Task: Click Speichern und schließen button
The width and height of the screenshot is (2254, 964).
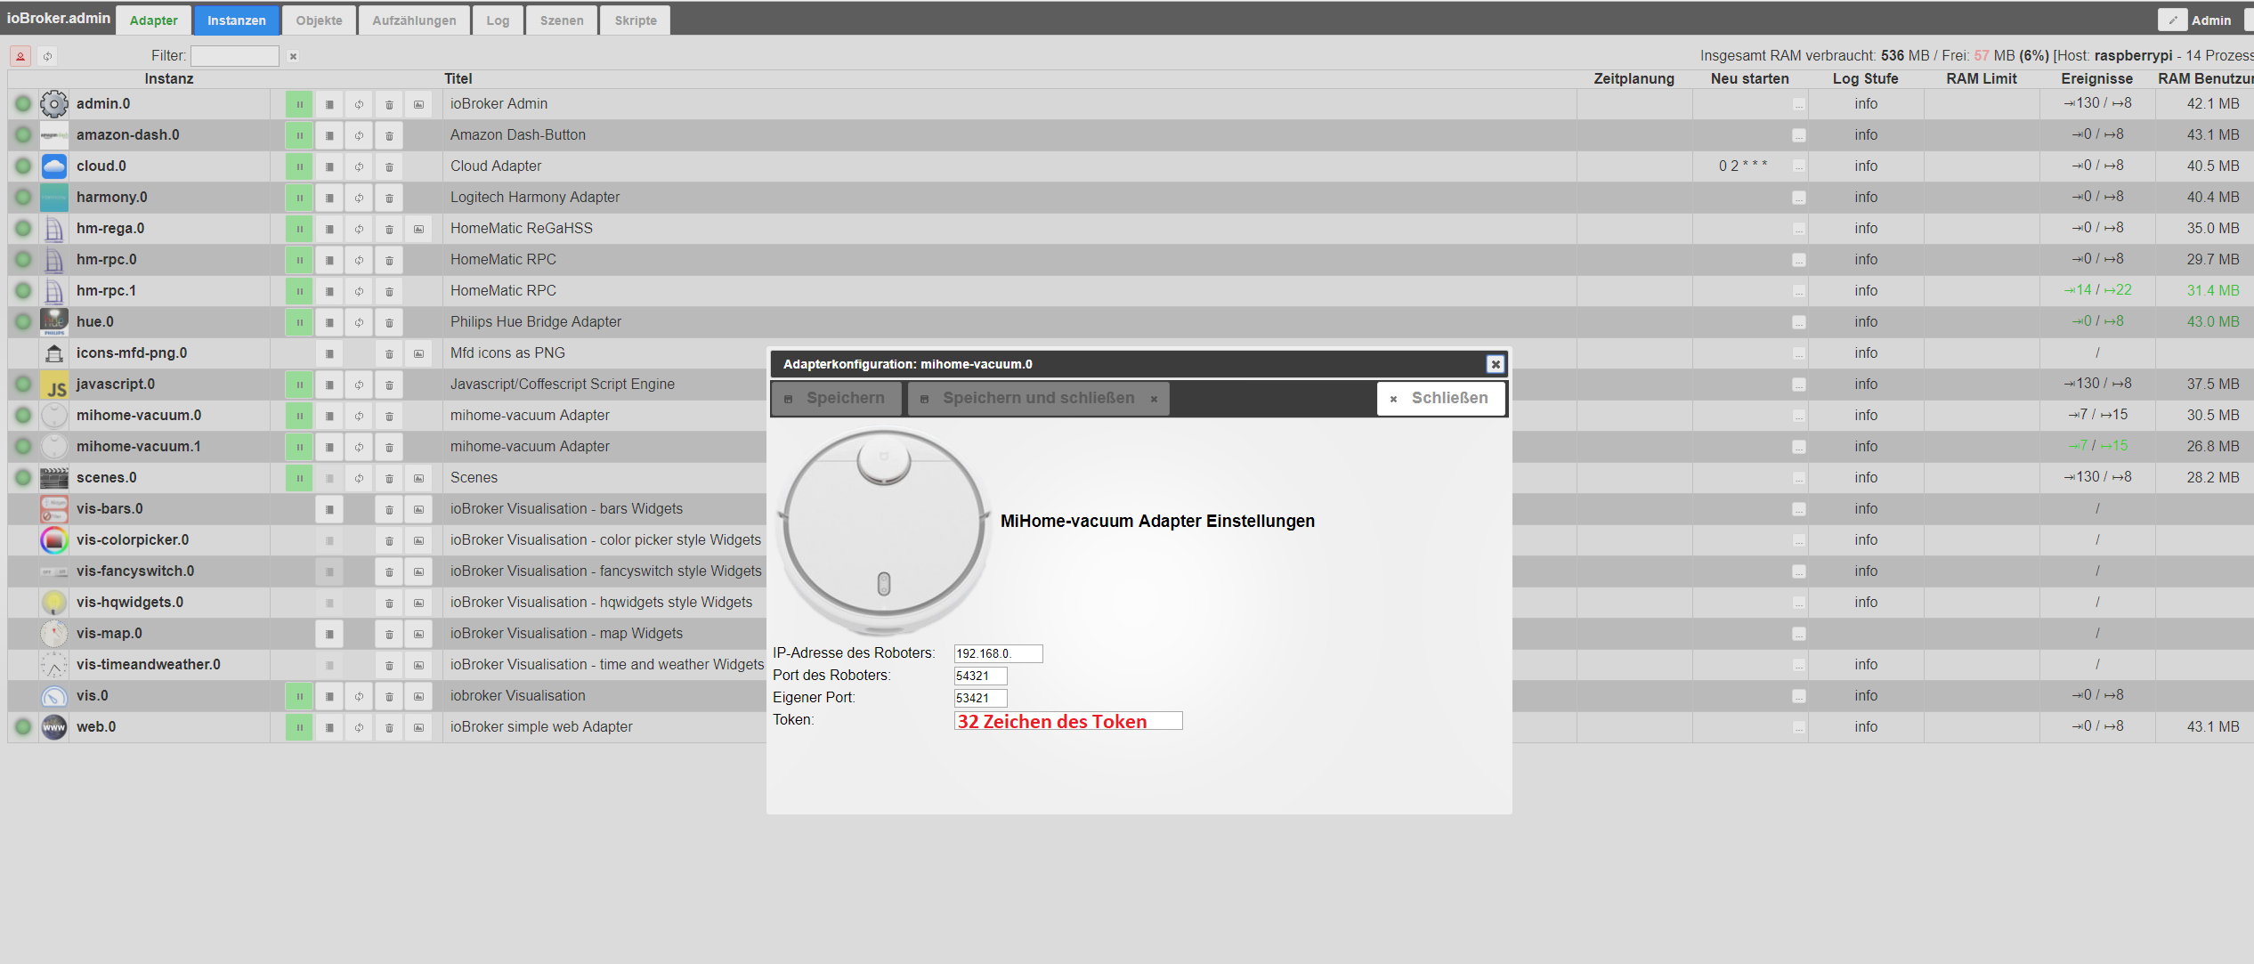Action: click(x=1038, y=398)
